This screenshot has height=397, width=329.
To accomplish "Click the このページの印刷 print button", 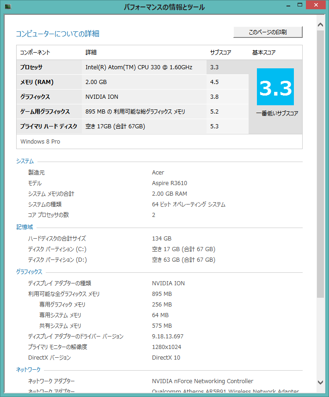I will pyautogui.click(x=268, y=32).
